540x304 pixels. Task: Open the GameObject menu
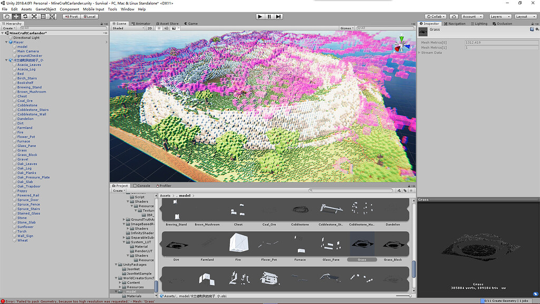pyautogui.click(x=46, y=9)
